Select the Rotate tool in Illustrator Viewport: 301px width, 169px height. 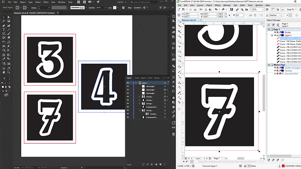pyautogui.click(x=4, y=42)
